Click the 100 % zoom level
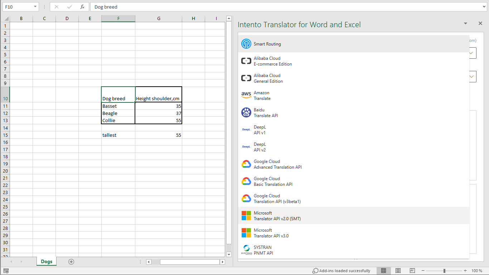This screenshot has height=275, width=489. pyautogui.click(x=477, y=271)
